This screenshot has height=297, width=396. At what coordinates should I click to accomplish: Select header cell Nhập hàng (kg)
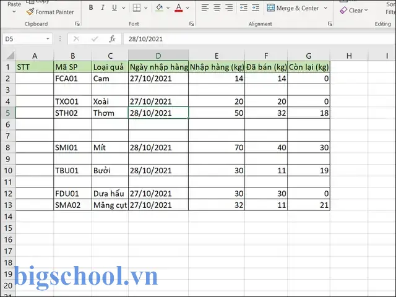coord(217,67)
